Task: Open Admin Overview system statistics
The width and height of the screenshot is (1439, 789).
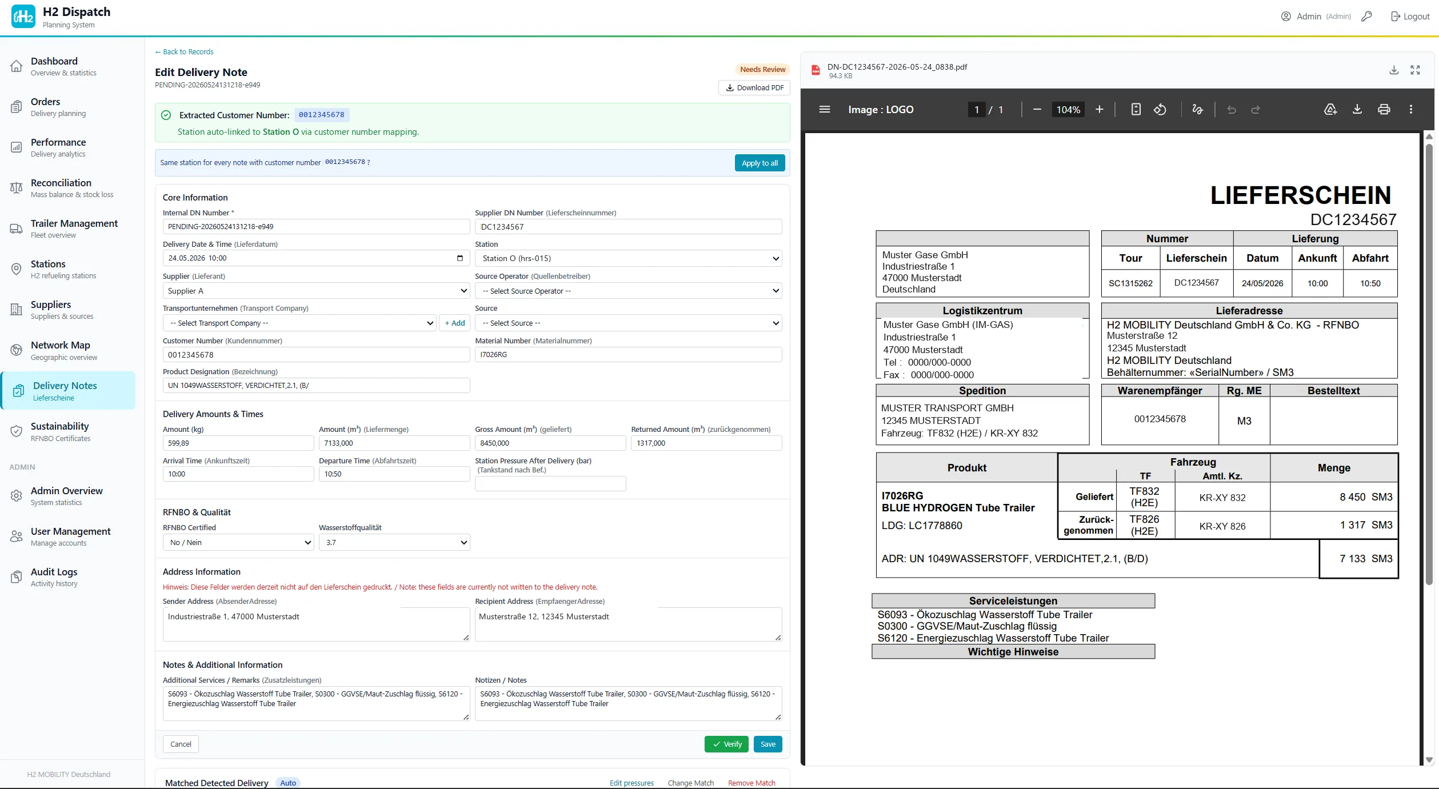Action: tap(68, 496)
